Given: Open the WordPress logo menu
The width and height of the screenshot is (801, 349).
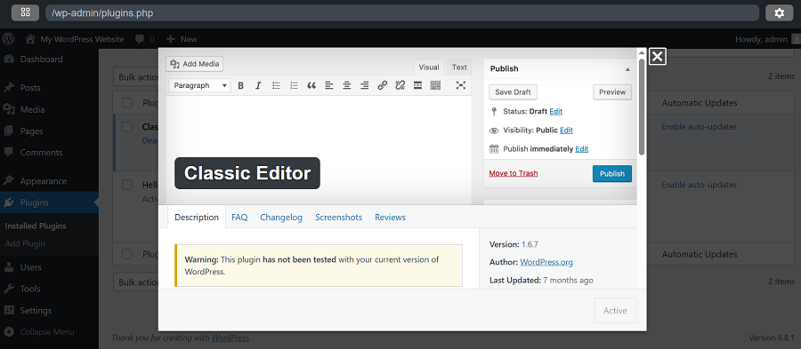Looking at the screenshot, I should 8,39.
